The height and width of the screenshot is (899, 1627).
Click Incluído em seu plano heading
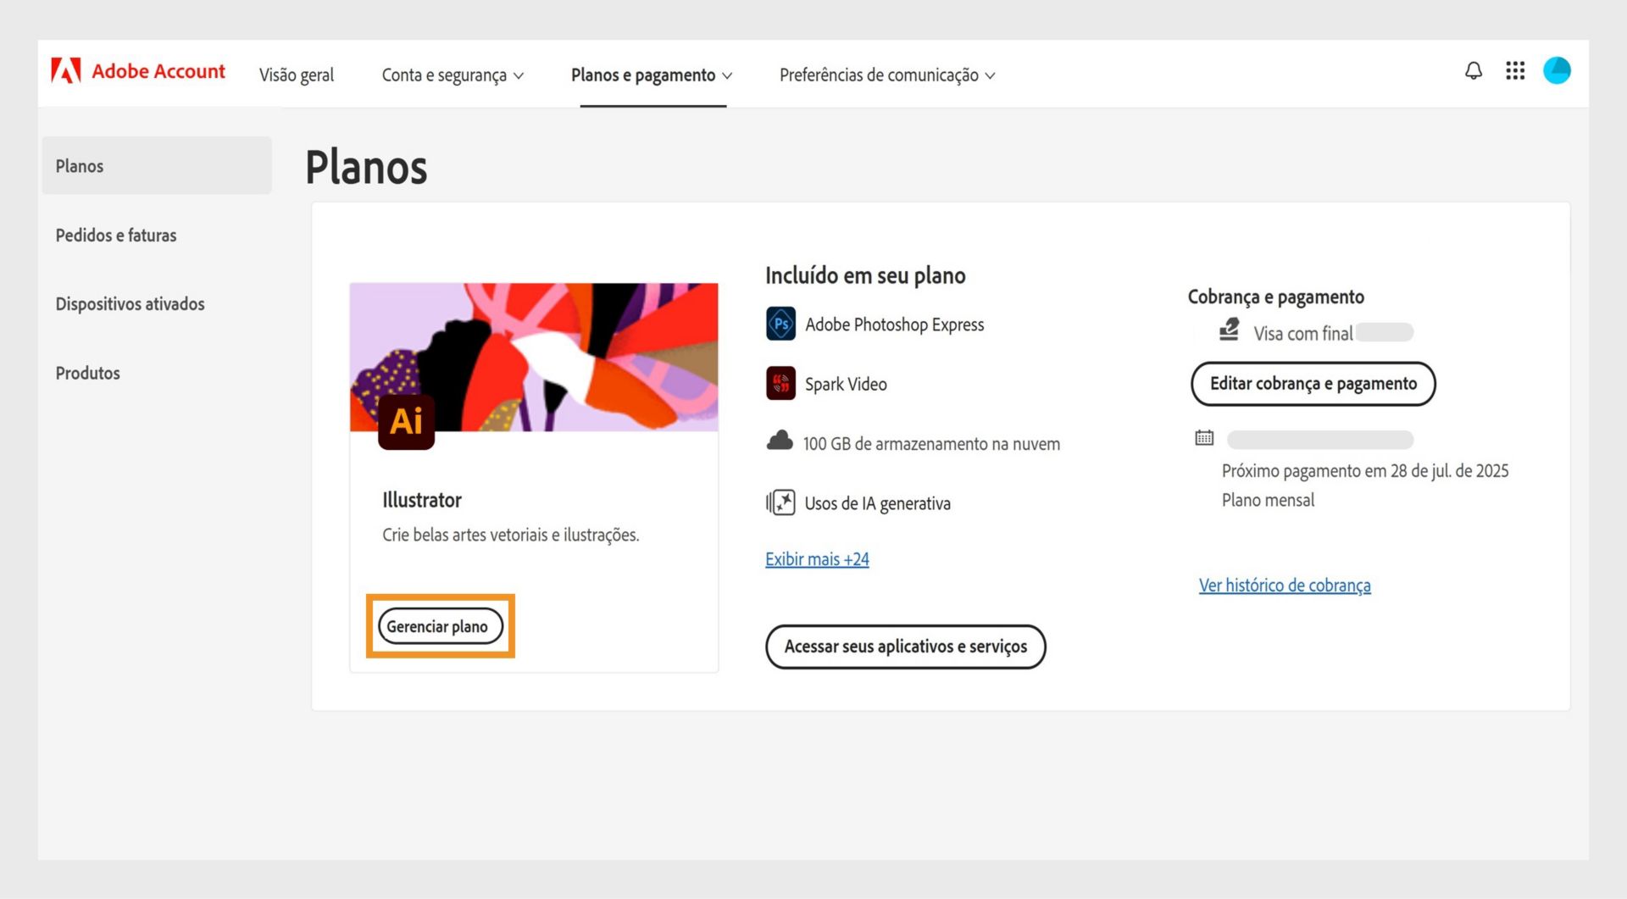tap(865, 275)
